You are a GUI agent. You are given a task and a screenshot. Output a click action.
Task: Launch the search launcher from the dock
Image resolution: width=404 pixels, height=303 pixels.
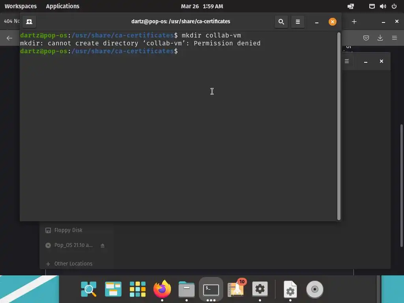click(89, 289)
